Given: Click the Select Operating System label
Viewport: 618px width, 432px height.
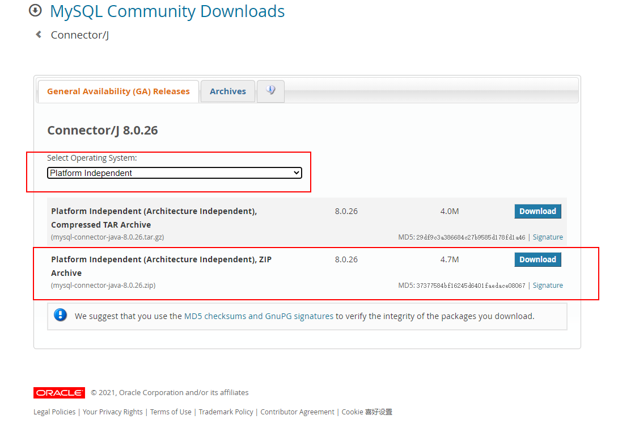Looking at the screenshot, I should 92,158.
